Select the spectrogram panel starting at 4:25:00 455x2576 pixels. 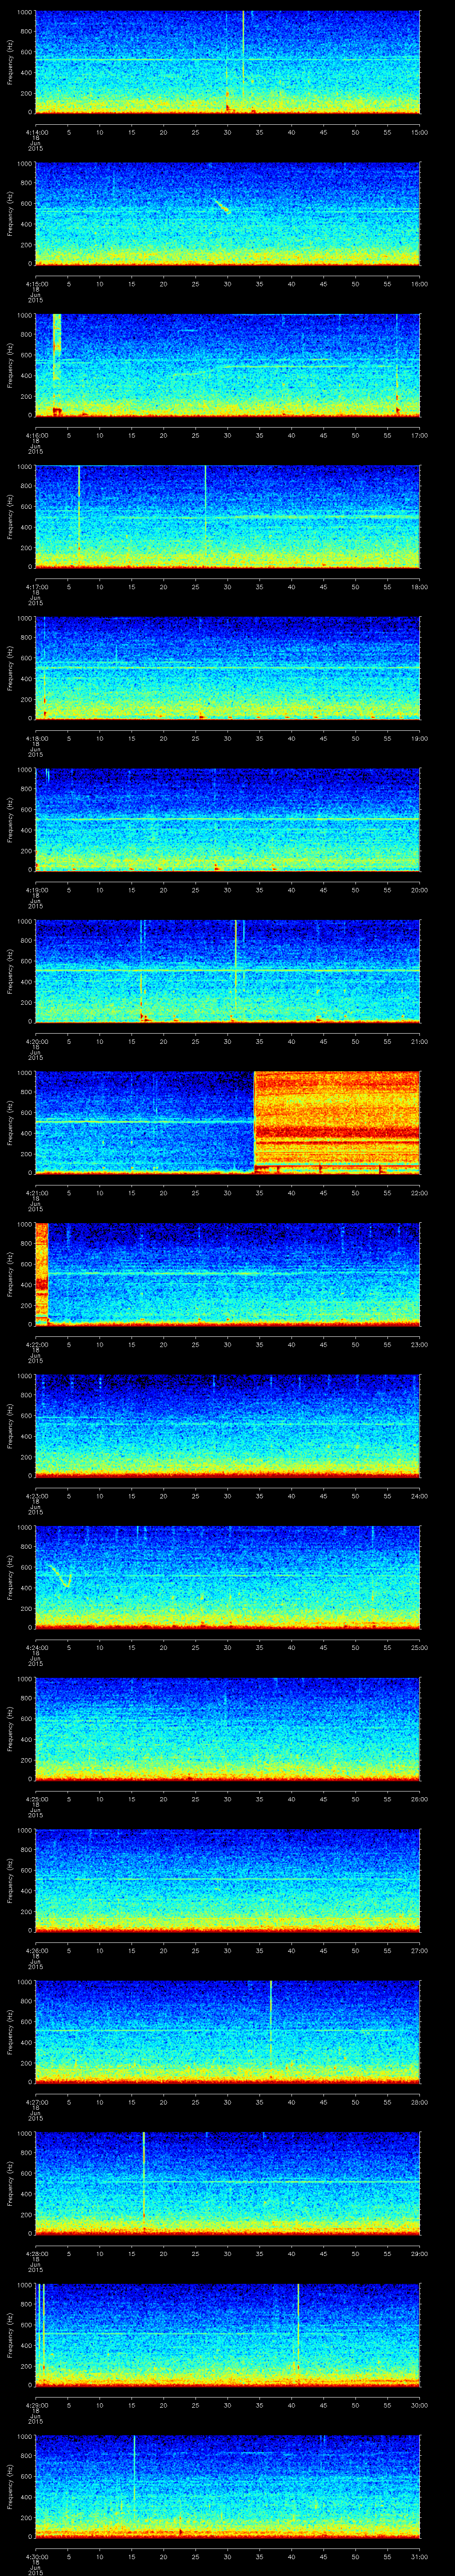click(227, 1728)
